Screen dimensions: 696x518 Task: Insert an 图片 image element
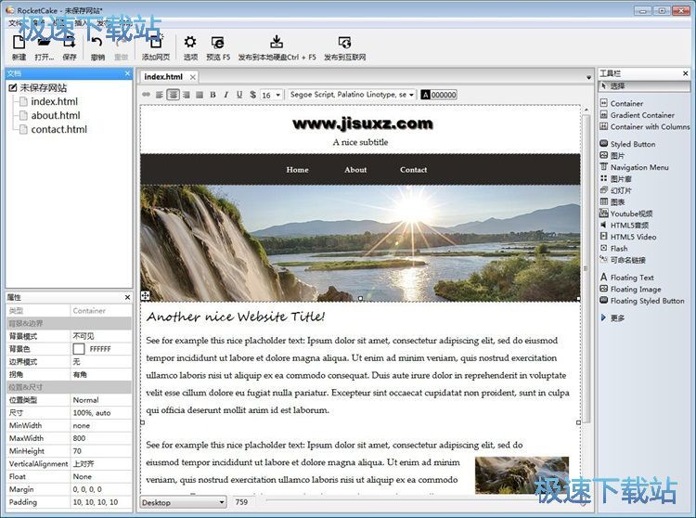[617, 155]
